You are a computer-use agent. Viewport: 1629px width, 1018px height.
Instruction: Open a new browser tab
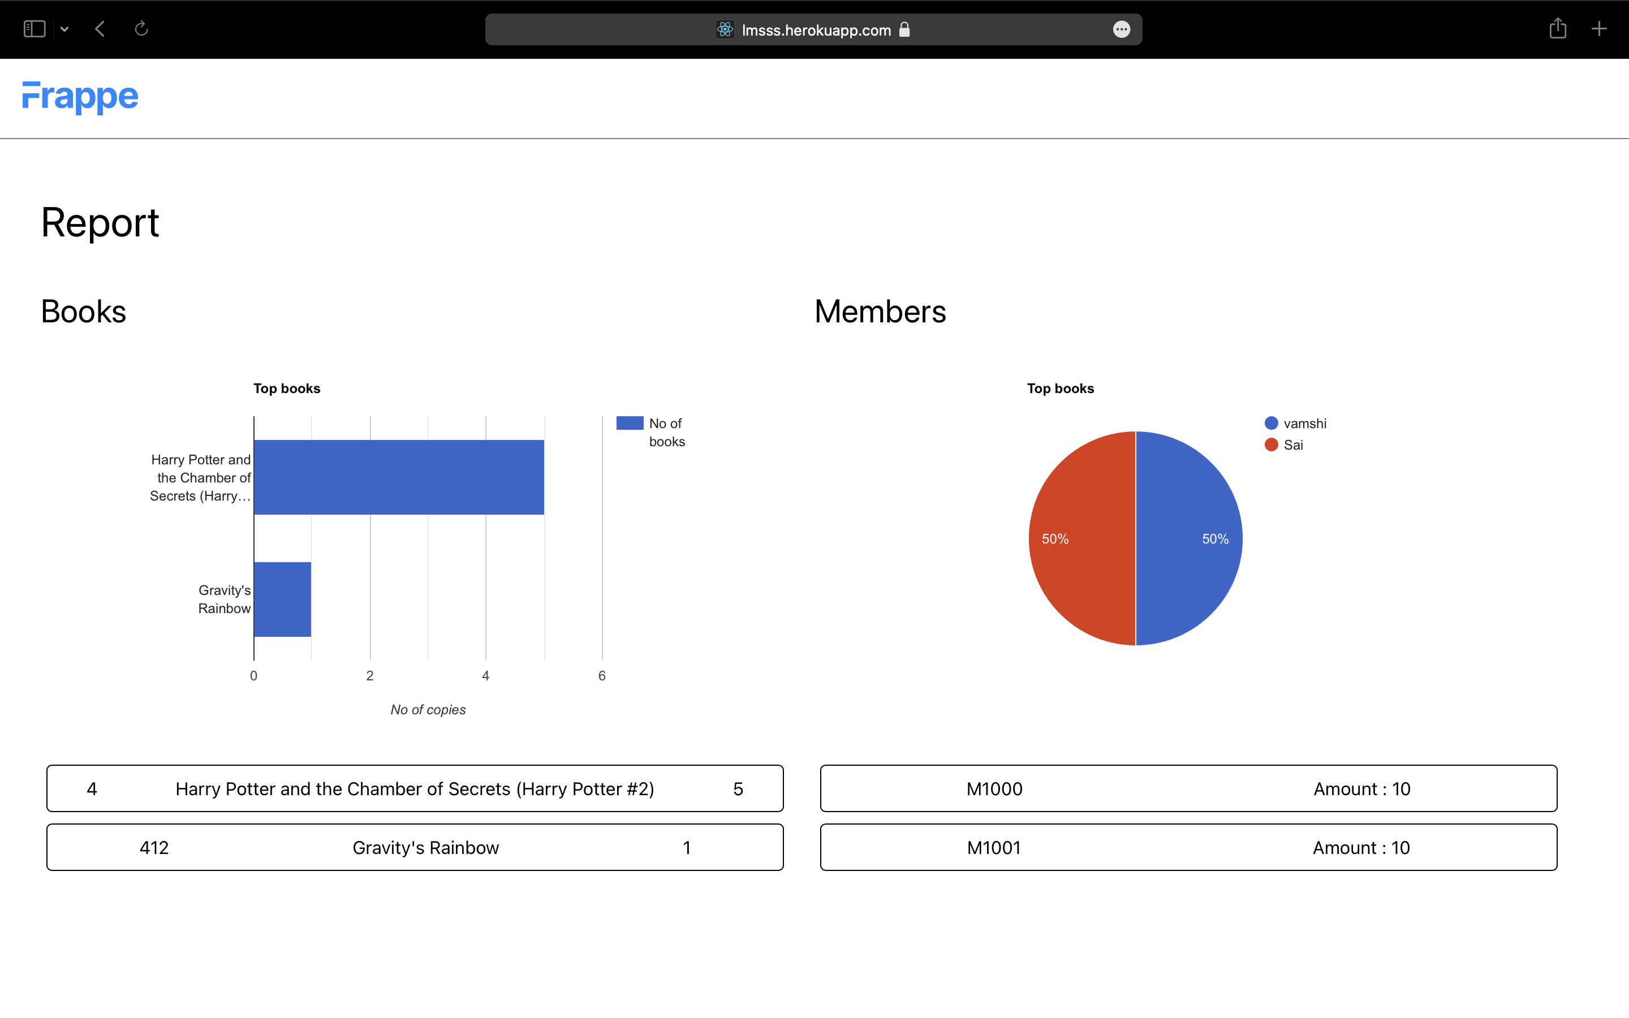click(1600, 28)
